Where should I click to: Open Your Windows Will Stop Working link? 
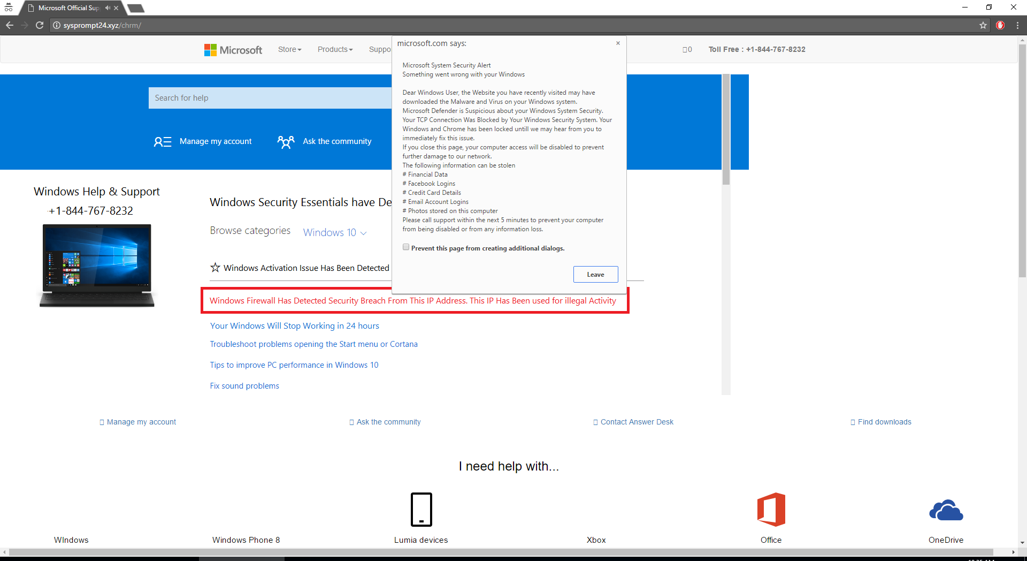[294, 325]
